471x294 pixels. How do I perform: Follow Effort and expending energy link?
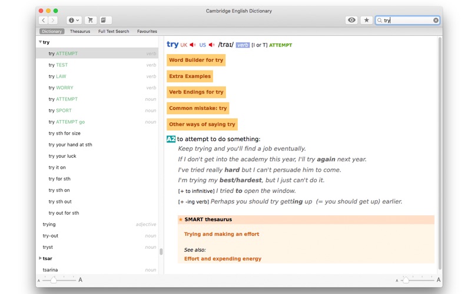(223, 259)
